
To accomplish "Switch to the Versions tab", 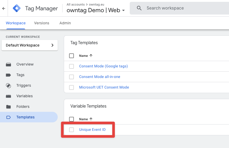I will point(42,23).
